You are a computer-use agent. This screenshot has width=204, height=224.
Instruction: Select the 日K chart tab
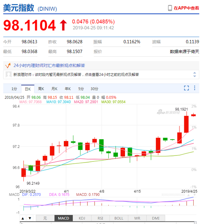click(x=27, y=89)
